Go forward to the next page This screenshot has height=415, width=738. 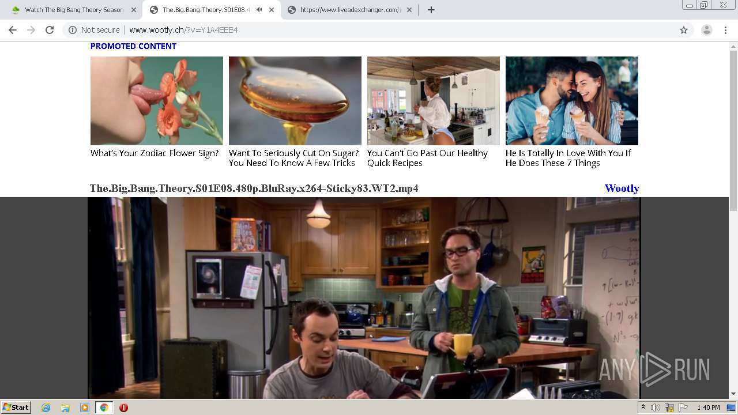(31, 30)
